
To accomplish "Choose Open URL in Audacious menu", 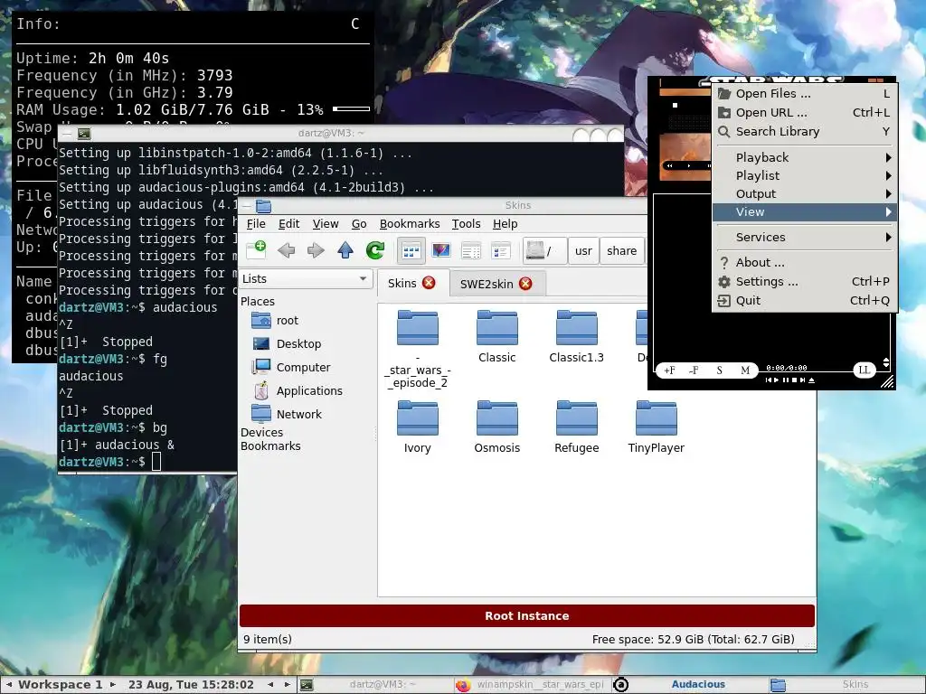I will [804, 112].
